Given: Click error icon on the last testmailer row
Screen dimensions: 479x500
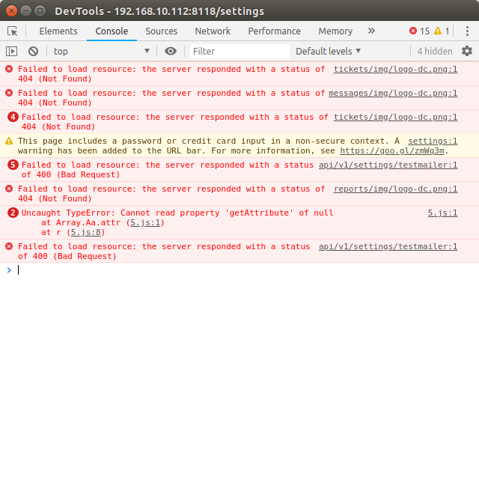Looking at the screenshot, I should coord(9,246).
